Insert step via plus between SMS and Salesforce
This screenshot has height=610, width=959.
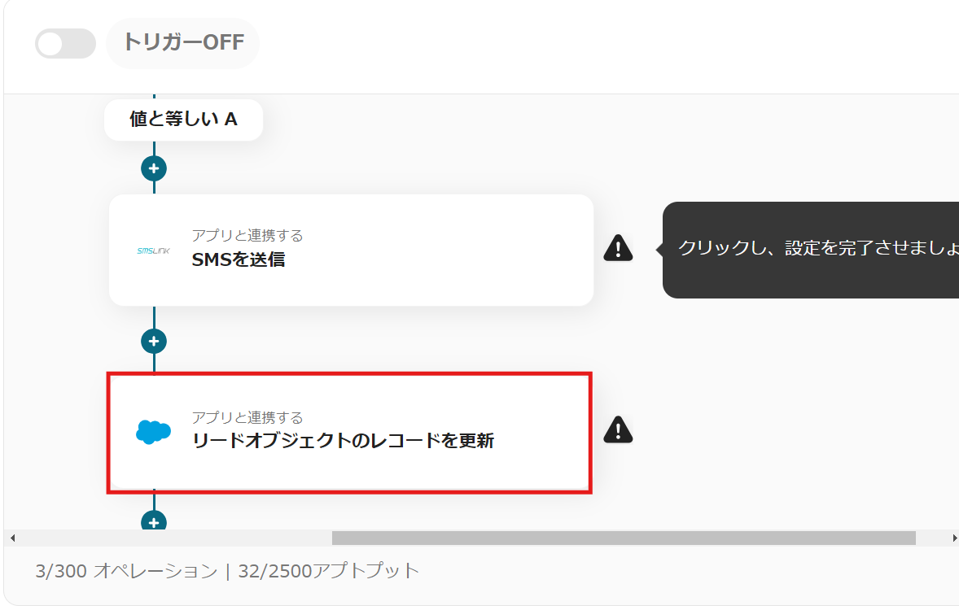coord(154,341)
